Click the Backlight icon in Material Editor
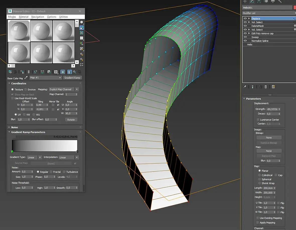The image size is (296, 230). pyautogui.click(x=82, y=27)
